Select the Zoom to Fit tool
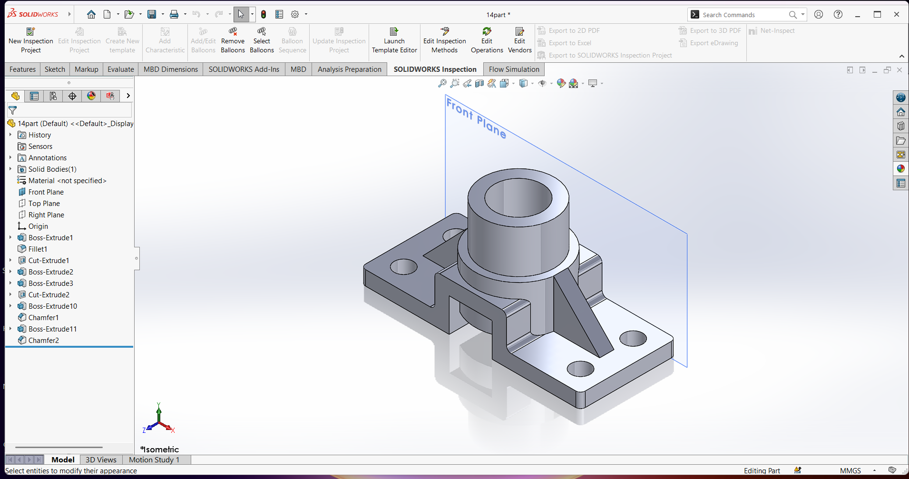The width and height of the screenshot is (909, 479). pyautogui.click(x=442, y=83)
